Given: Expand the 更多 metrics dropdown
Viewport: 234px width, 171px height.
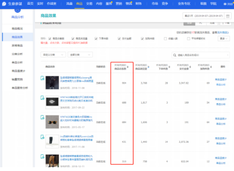Looking at the screenshot, I should [224, 39].
